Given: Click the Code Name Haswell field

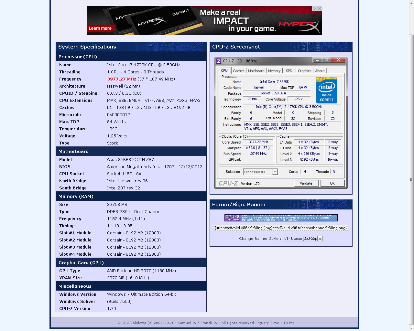Looking at the screenshot, I should [260, 88].
